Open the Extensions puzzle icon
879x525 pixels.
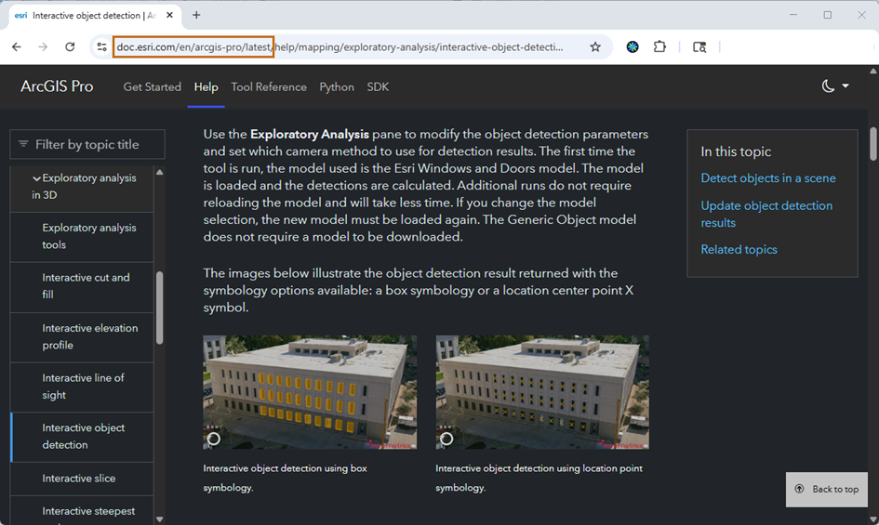[659, 47]
